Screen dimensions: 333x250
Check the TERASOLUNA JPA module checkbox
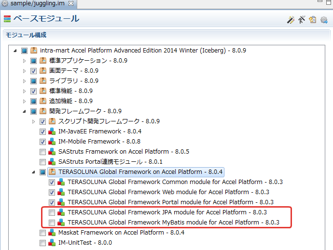tap(52, 212)
